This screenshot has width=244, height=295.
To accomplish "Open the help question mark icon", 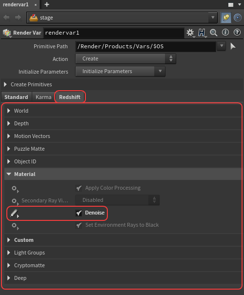I will coord(237,33).
